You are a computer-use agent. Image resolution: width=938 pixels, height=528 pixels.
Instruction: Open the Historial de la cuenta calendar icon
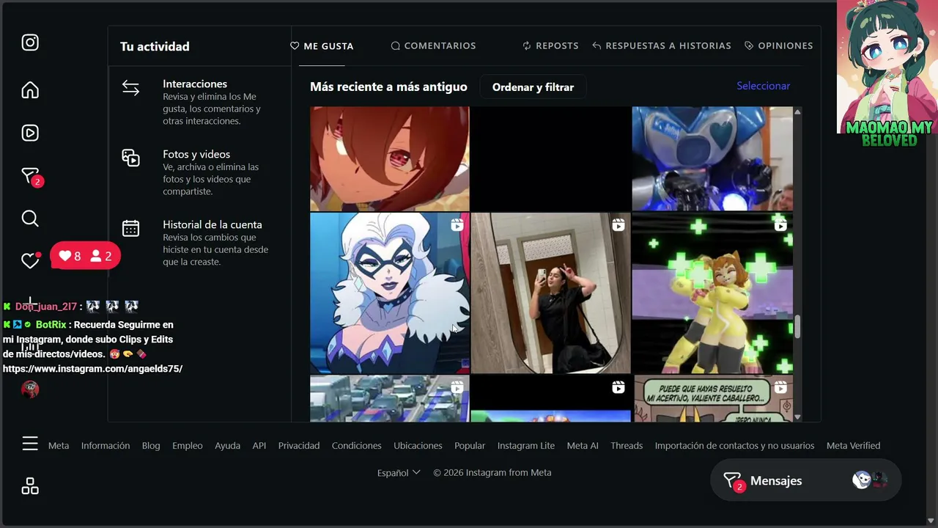[130, 228]
